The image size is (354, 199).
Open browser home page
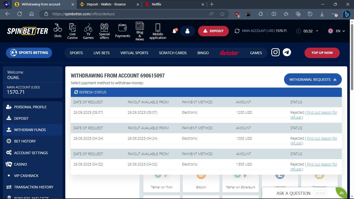click(x=31, y=14)
